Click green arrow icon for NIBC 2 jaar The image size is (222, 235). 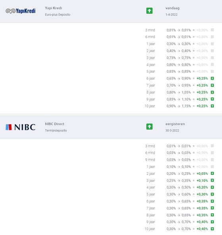pos(212,173)
